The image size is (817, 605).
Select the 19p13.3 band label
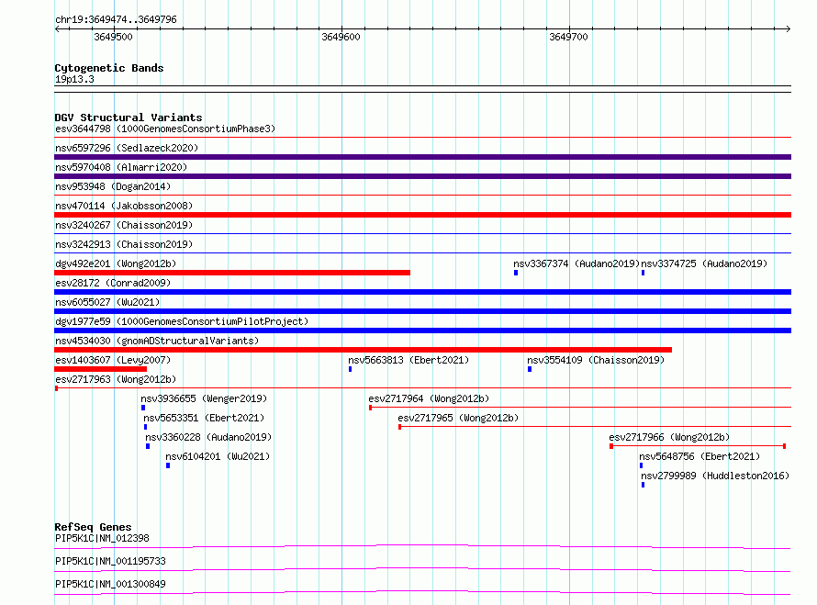point(74,79)
